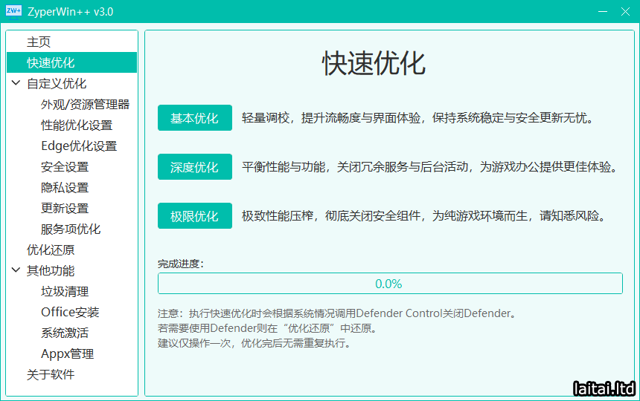The image size is (640, 401).
Task: Navigate to 更新设置
Action: click(65, 209)
